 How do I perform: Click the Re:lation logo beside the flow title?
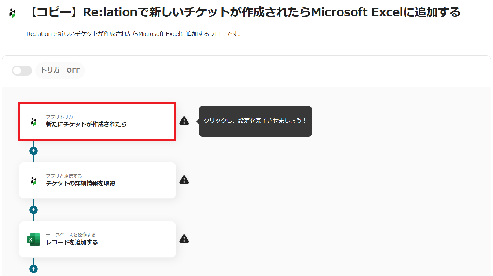(12, 13)
